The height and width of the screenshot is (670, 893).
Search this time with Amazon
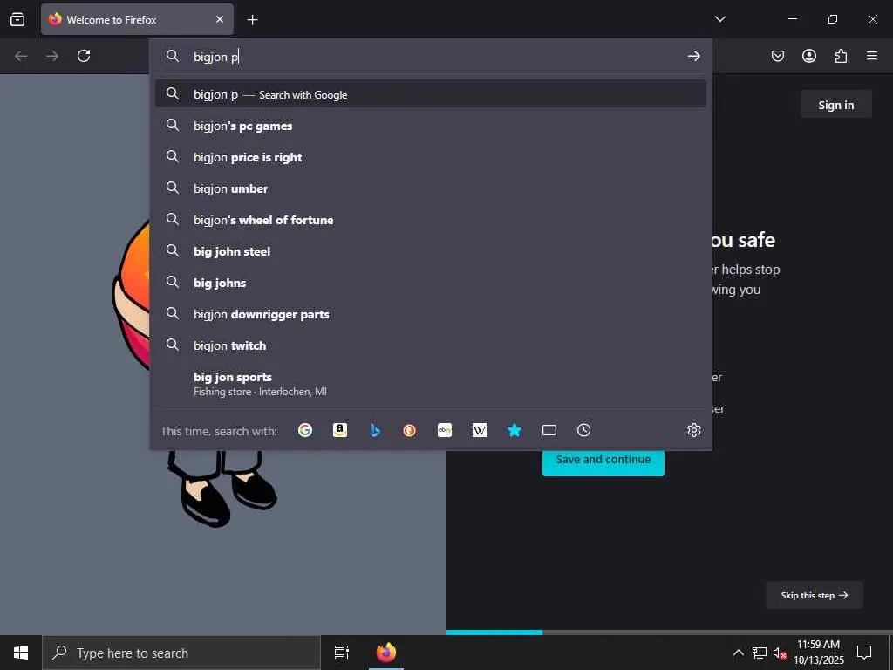click(340, 430)
